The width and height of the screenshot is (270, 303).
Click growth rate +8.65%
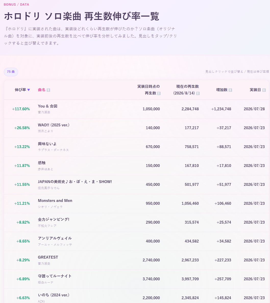[x=23, y=241]
